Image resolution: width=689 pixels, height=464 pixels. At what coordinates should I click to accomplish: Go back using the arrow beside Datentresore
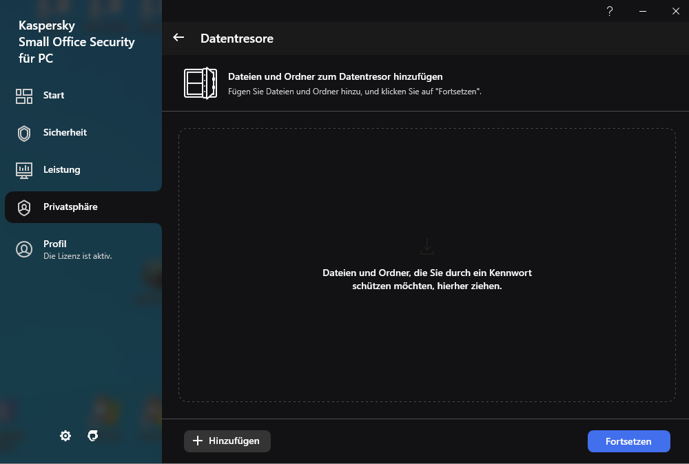(x=178, y=38)
